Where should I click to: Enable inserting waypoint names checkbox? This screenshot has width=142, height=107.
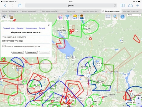coord(3,46)
